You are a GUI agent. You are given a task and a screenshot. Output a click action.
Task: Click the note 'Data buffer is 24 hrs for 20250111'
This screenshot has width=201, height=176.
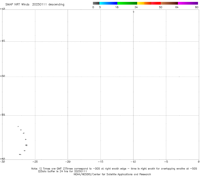coord(62,171)
